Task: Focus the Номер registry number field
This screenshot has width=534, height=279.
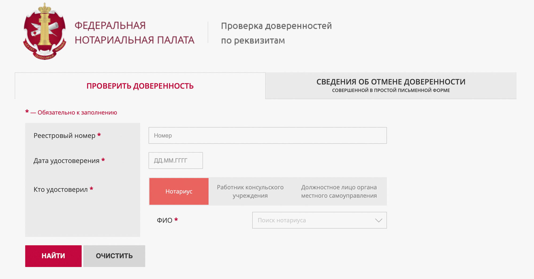Action: tap(268, 135)
